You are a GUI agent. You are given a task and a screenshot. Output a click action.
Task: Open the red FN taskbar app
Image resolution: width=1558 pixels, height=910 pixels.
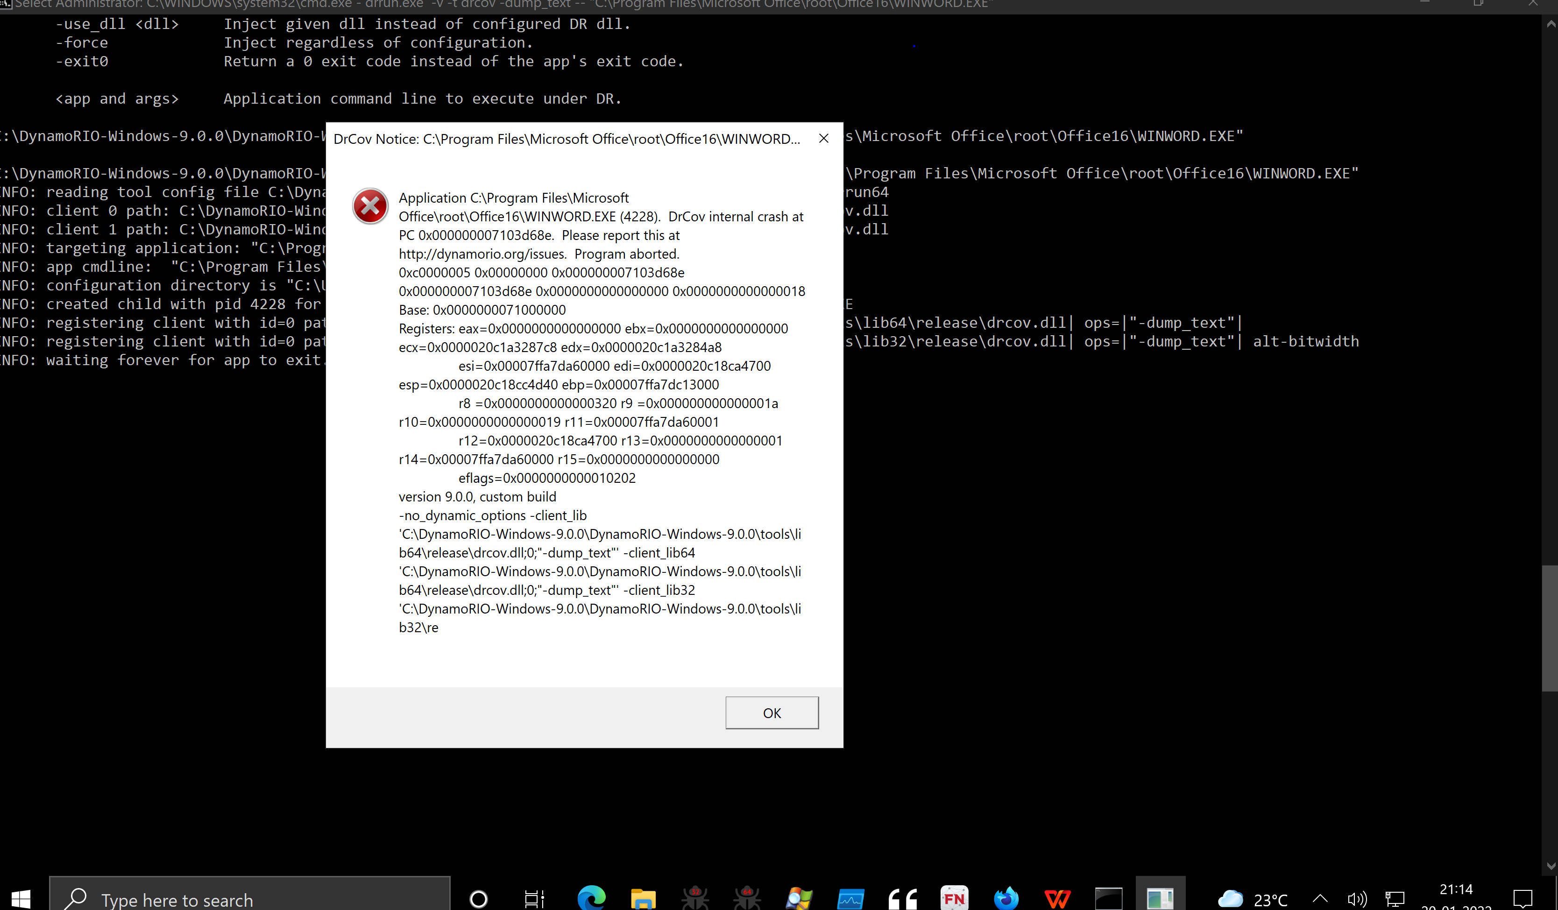[x=954, y=898]
